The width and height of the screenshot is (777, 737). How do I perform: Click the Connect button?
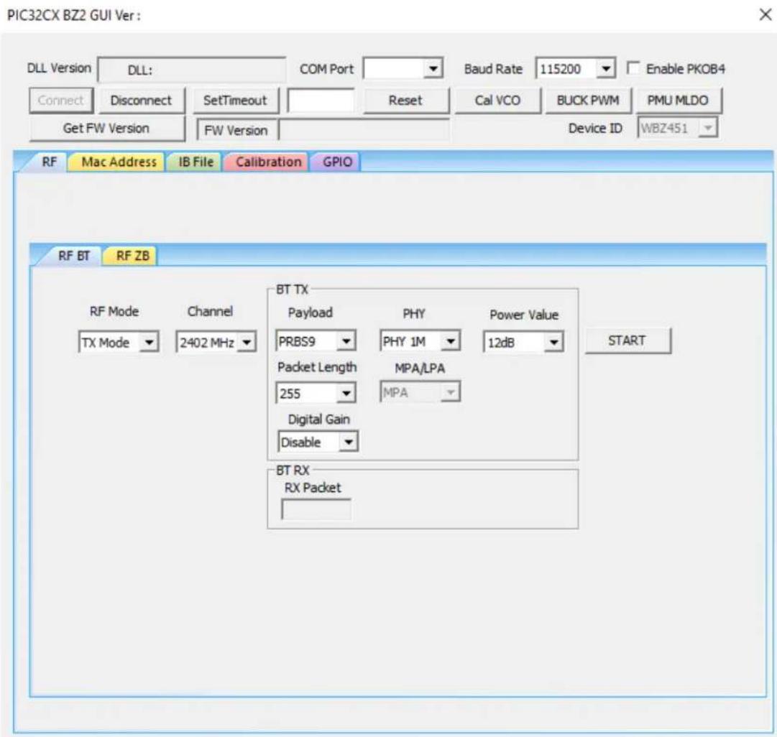pos(61,101)
